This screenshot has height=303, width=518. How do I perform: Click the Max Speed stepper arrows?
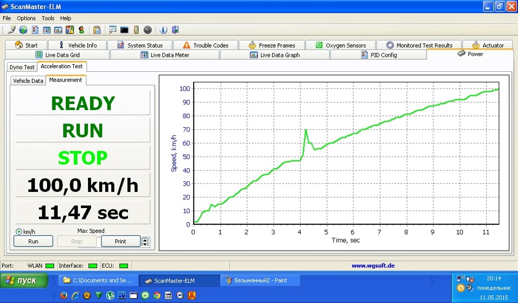(x=145, y=242)
